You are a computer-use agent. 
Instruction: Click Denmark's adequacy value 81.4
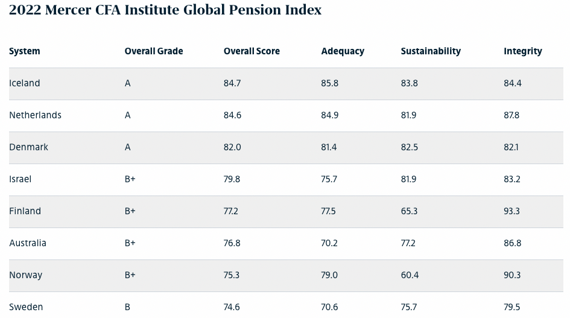tap(329, 147)
